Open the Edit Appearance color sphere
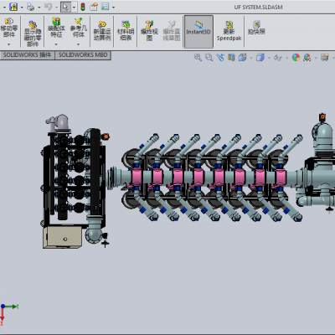This screenshot has height=335, width=335. click(x=296, y=58)
